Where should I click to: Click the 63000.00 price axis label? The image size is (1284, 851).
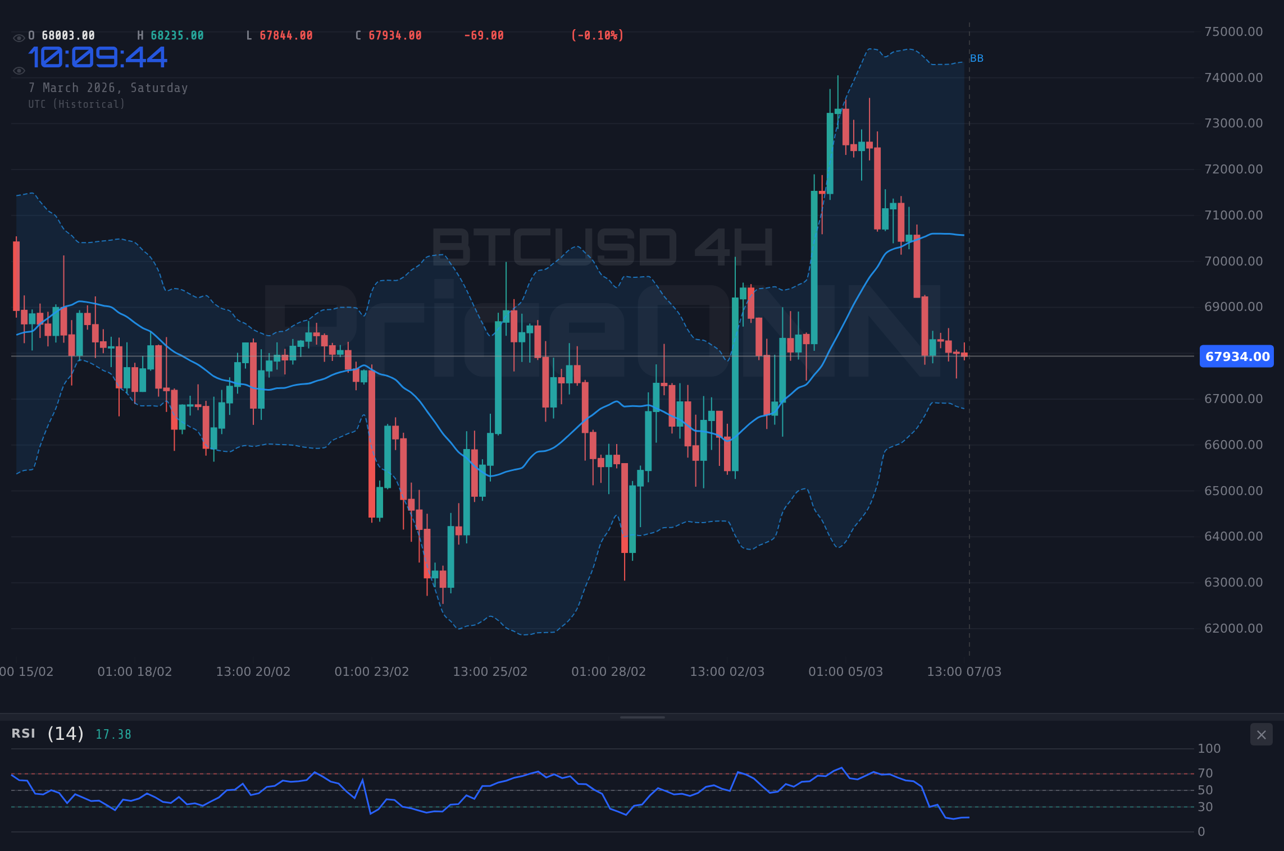click(1233, 582)
